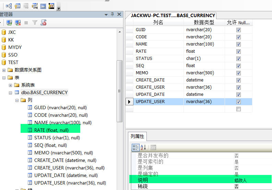Select UPDATE_USER (nvarchar(36), null) tree node

click(70, 183)
